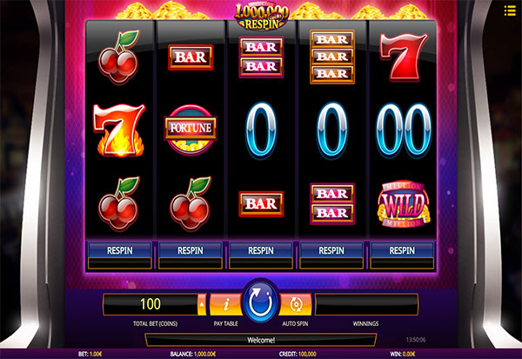This screenshot has width=522, height=359.
Task: Click the double zero symbol
Action: click(x=404, y=130)
